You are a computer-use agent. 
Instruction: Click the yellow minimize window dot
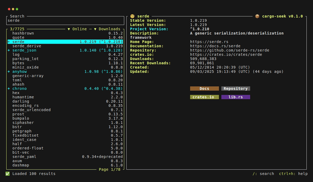pyautogui.click(x=13, y=9)
